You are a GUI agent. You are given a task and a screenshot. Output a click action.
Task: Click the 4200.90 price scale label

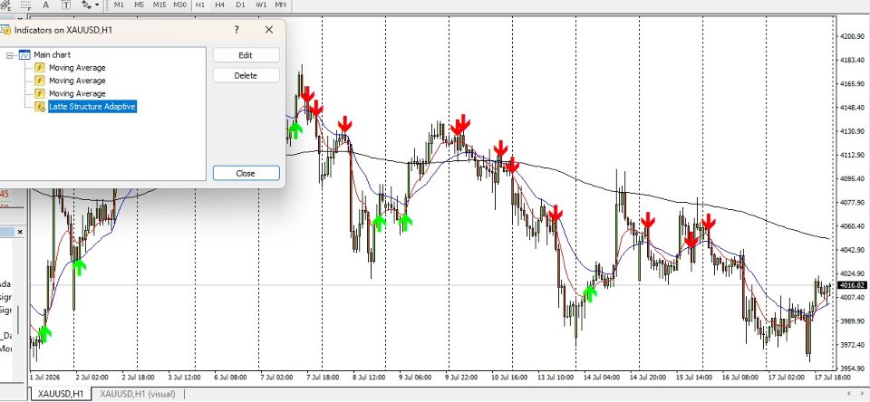point(853,36)
